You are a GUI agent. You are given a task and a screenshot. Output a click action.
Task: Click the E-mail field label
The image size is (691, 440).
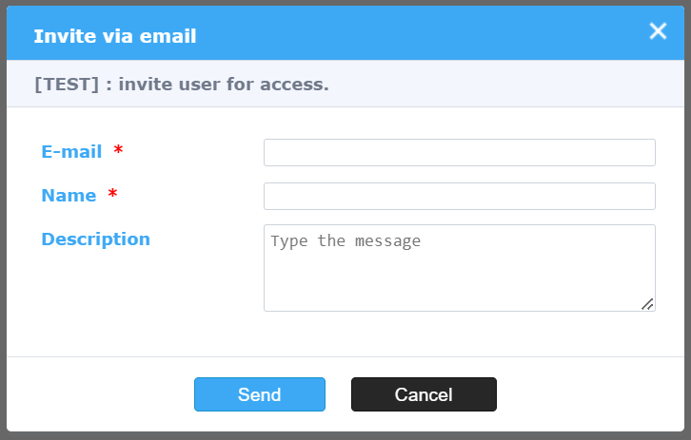tap(71, 151)
